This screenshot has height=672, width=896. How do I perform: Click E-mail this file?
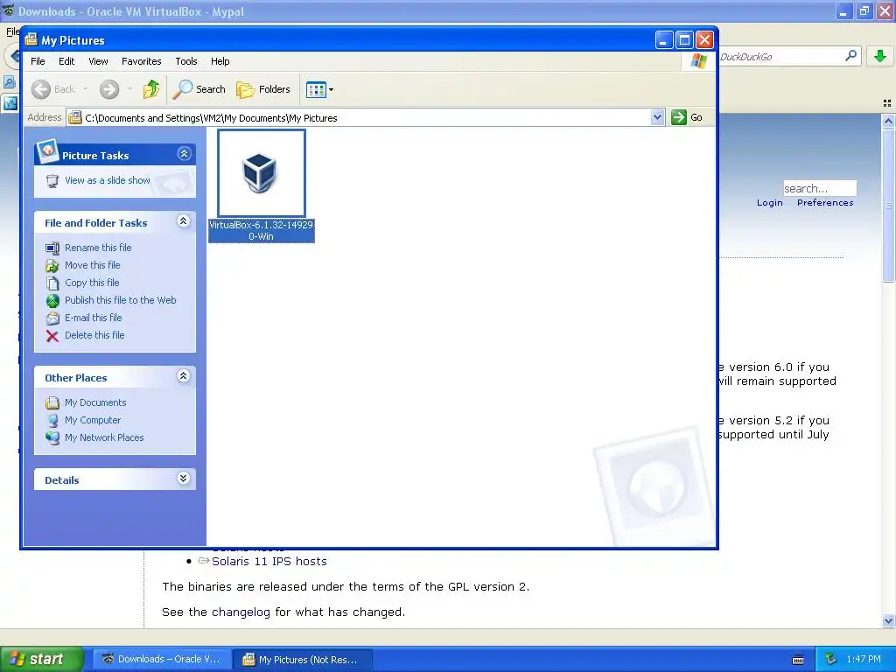(x=93, y=318)
